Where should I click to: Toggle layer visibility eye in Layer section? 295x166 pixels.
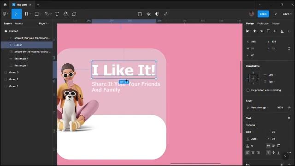coord(289,107)
